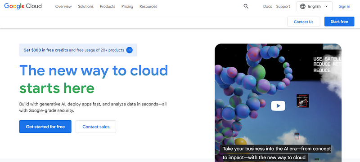Click the Start free button

click(x=339, y=22)
